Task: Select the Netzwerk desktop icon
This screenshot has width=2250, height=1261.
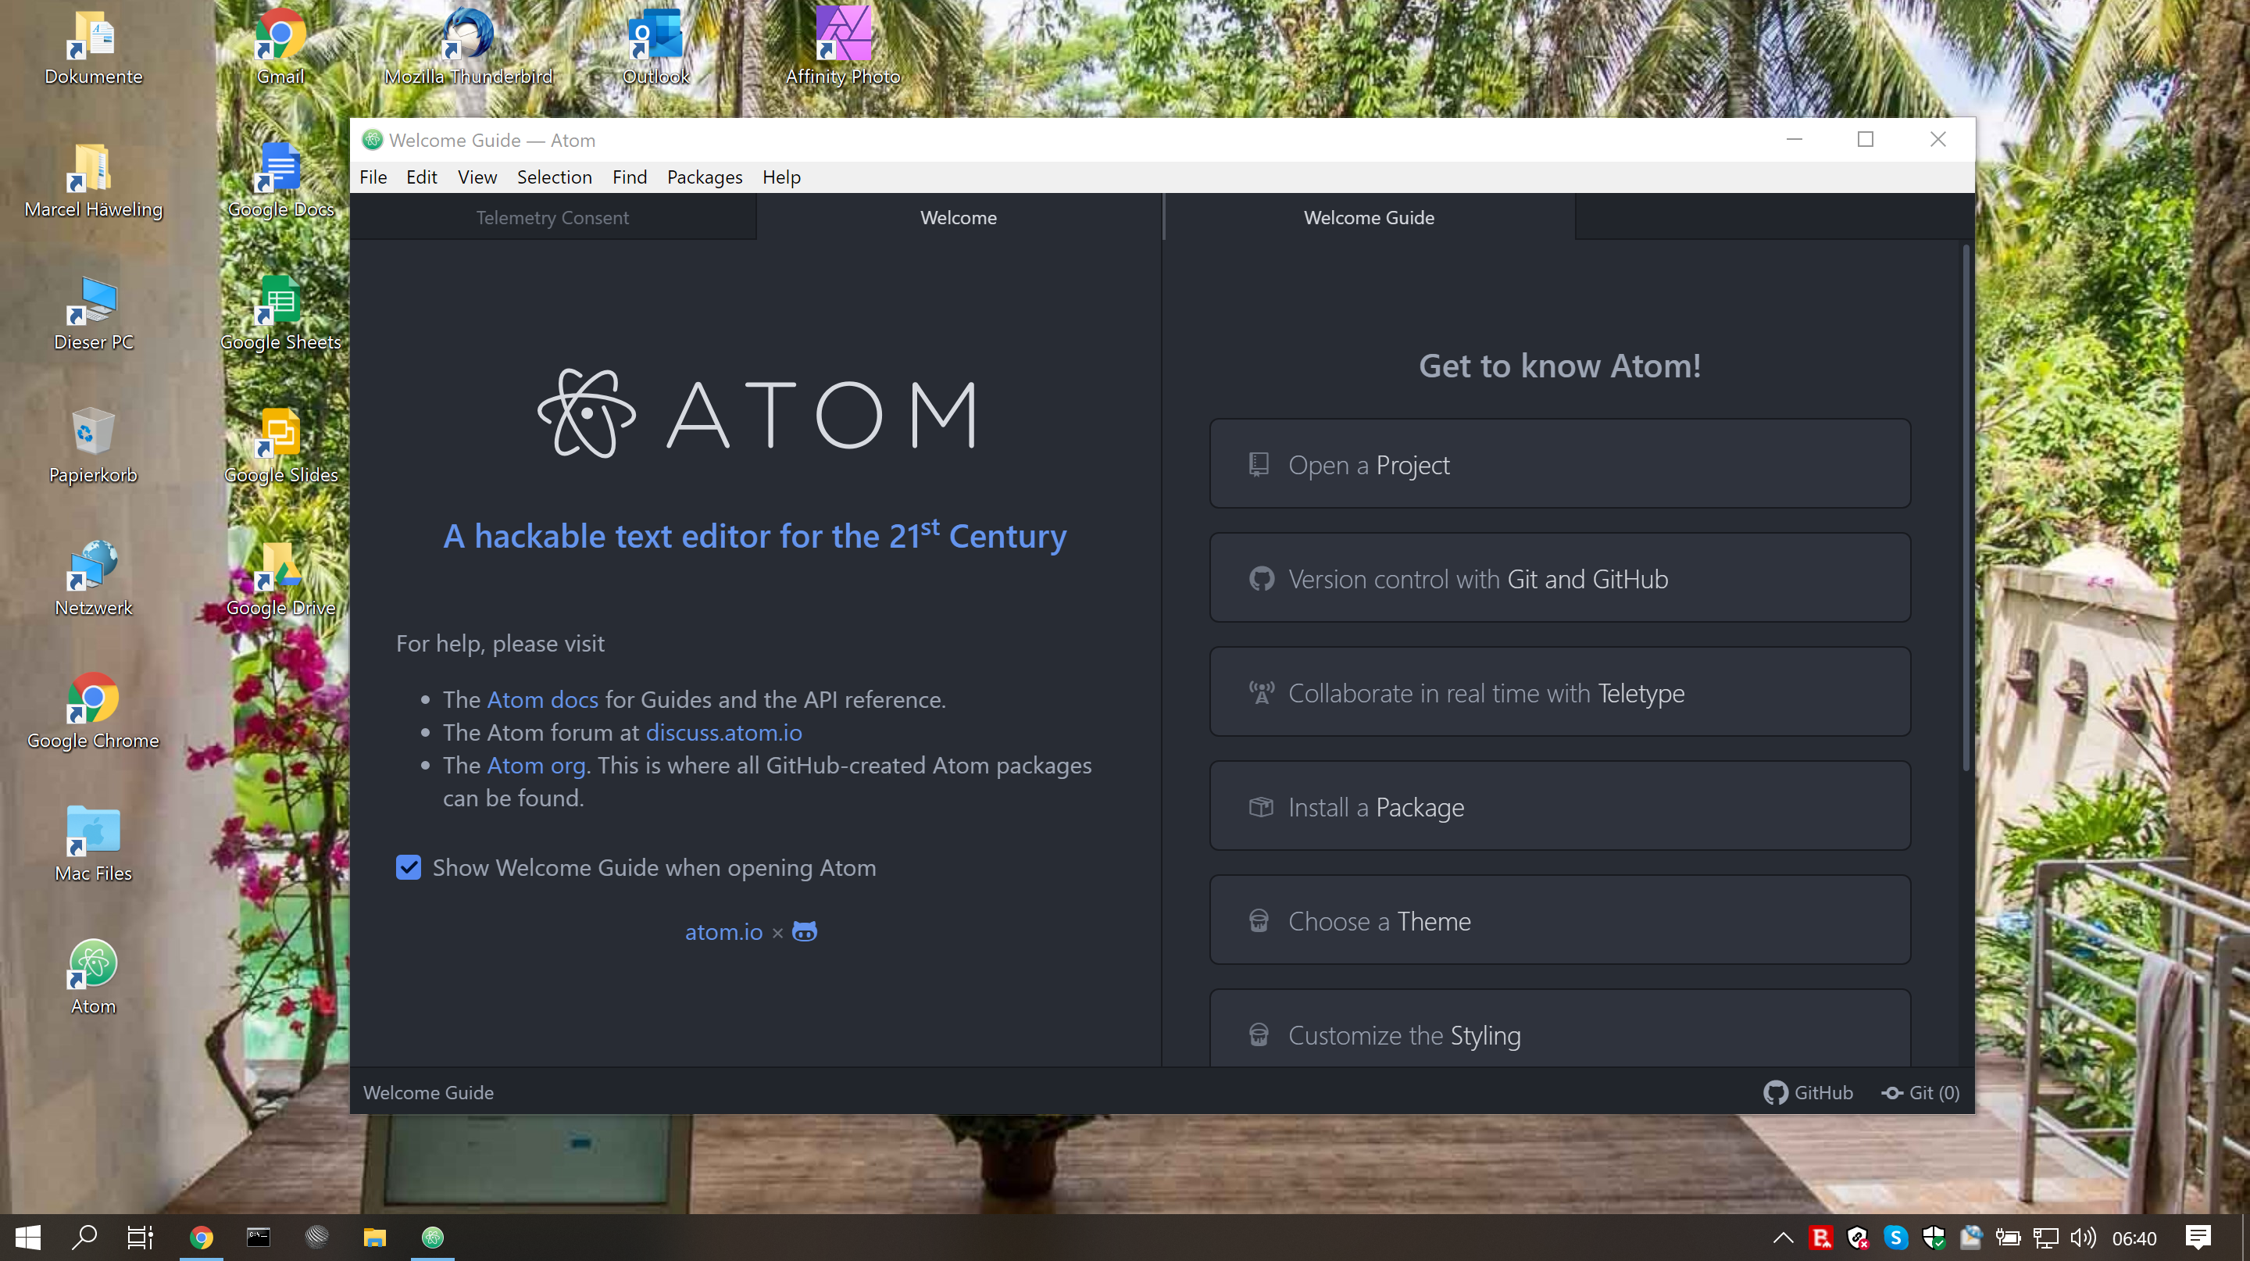Action: tap(93, 579)
